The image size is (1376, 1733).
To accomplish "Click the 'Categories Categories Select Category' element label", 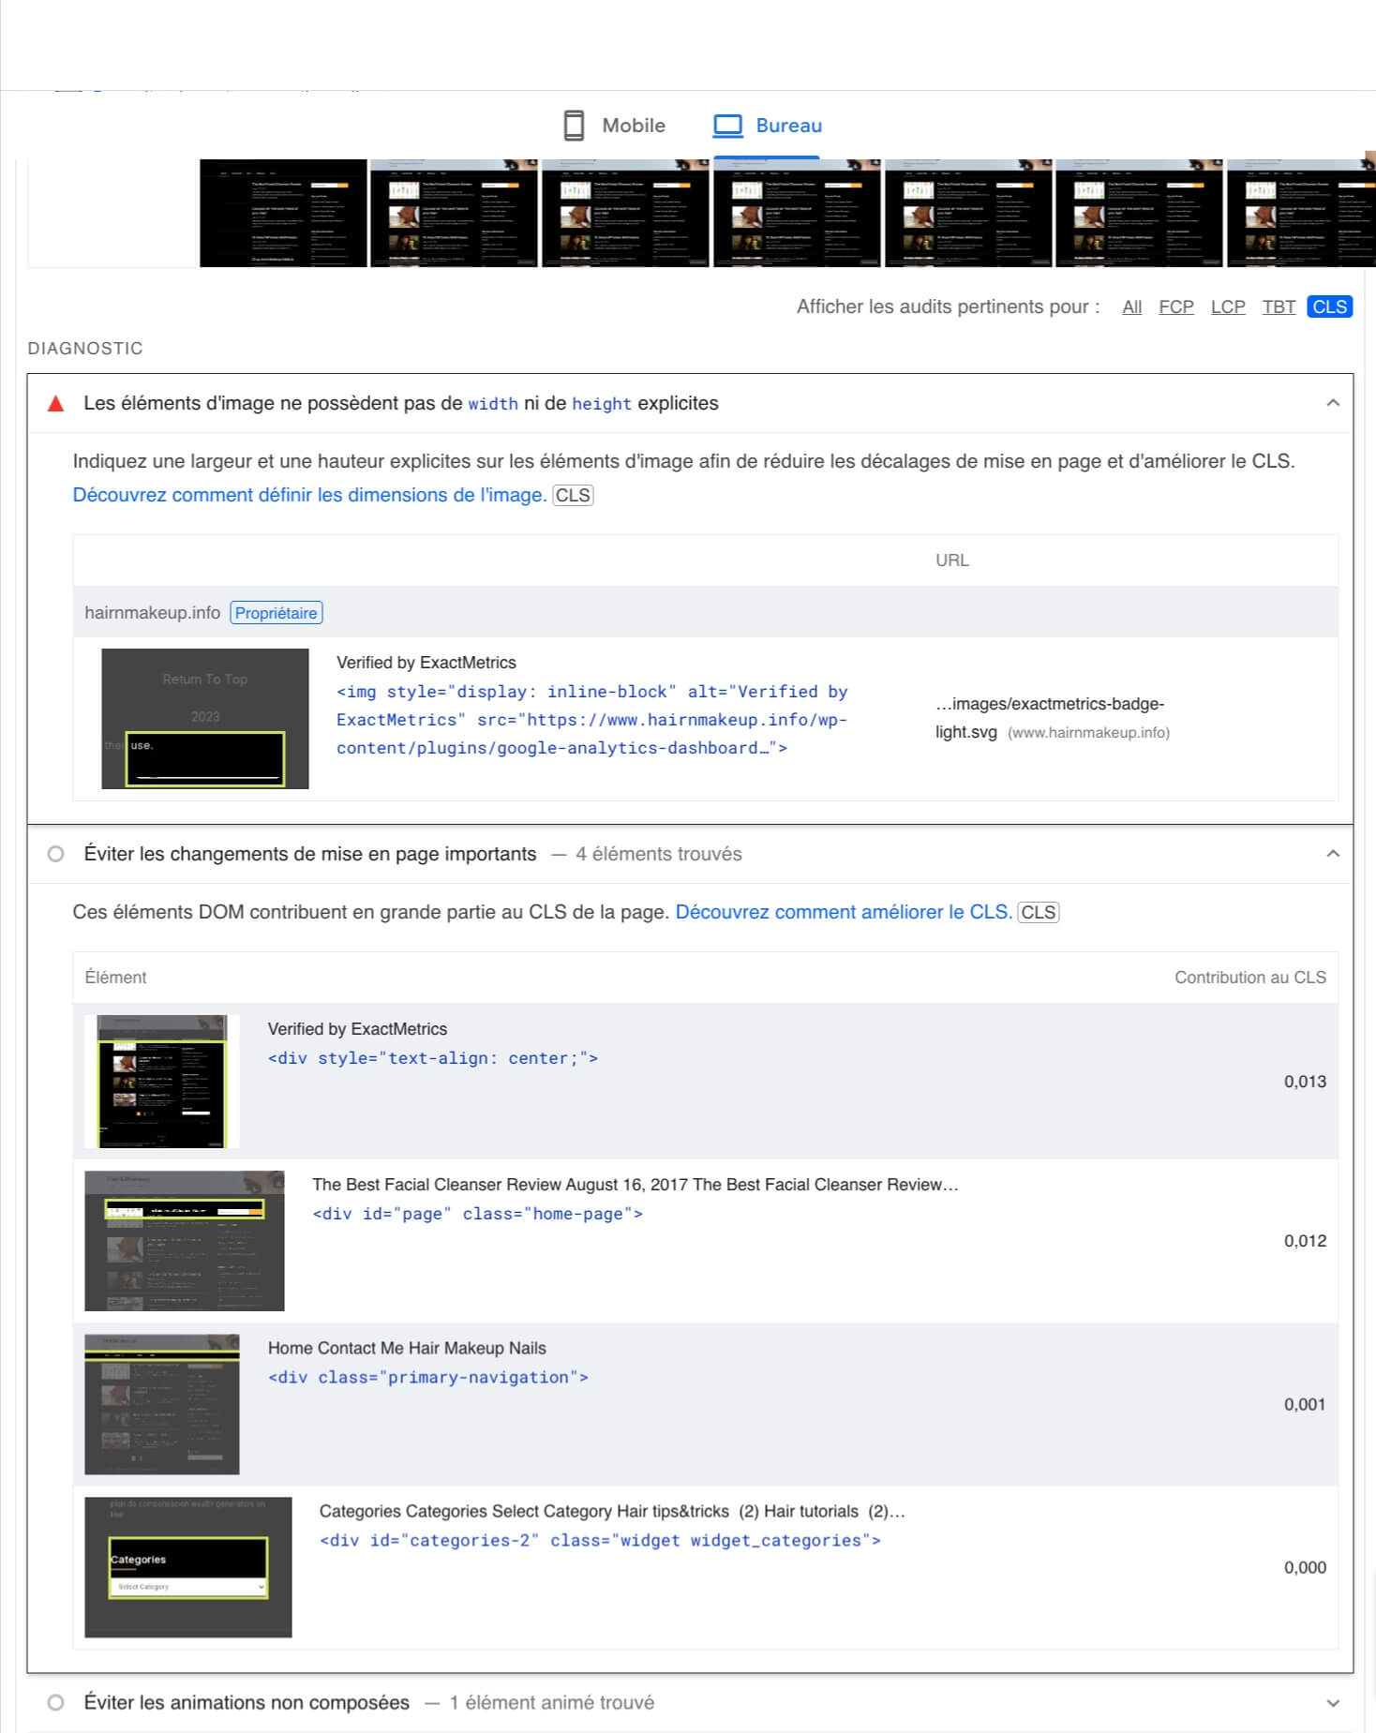I will tap(612, 1511).
